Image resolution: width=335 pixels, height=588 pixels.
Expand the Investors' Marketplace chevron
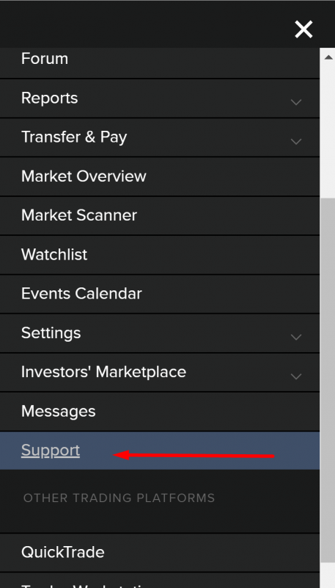point(296,376)
